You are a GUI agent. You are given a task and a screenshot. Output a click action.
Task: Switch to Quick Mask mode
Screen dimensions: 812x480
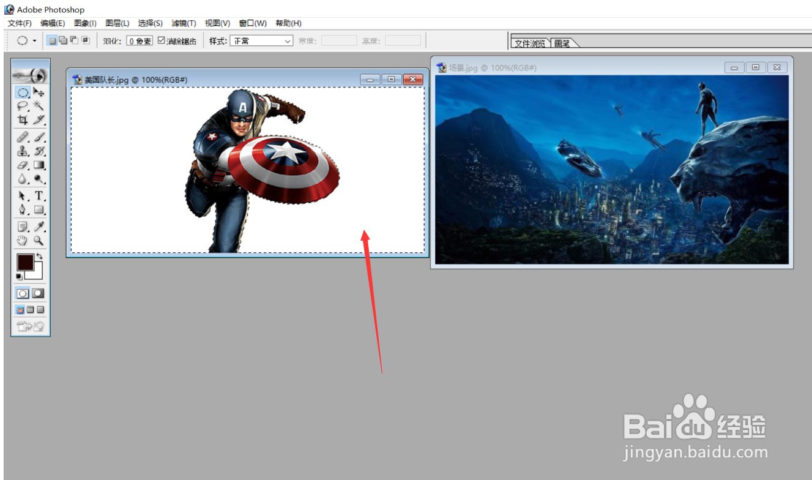[38, 294]
